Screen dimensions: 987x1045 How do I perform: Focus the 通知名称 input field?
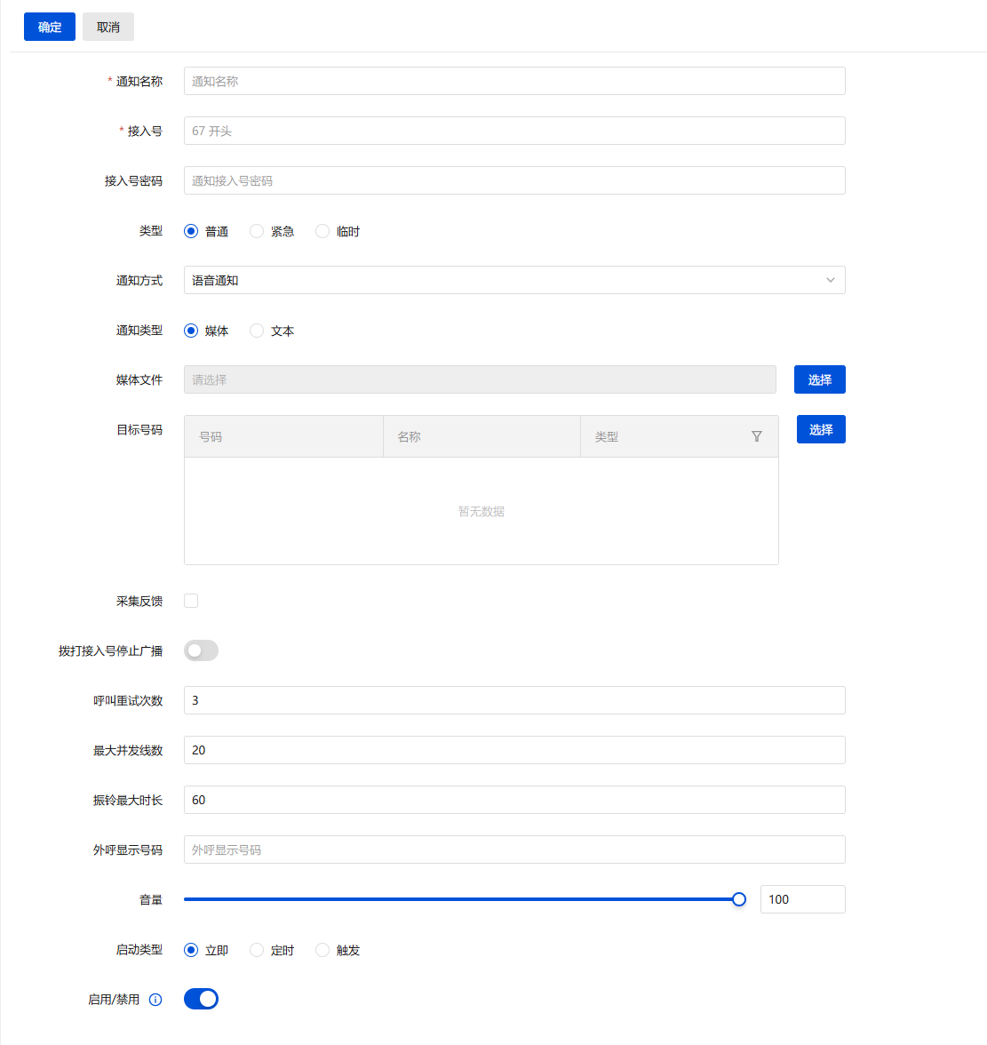click(x=513, y=81)
